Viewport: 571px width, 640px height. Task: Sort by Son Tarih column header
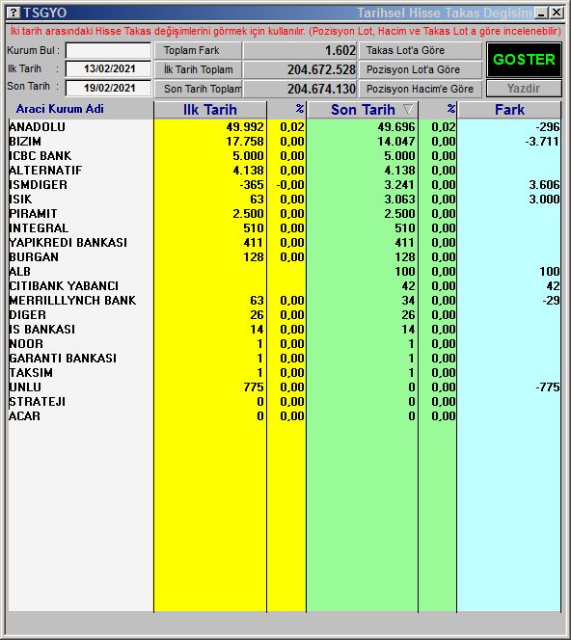[x=363, y=110]
